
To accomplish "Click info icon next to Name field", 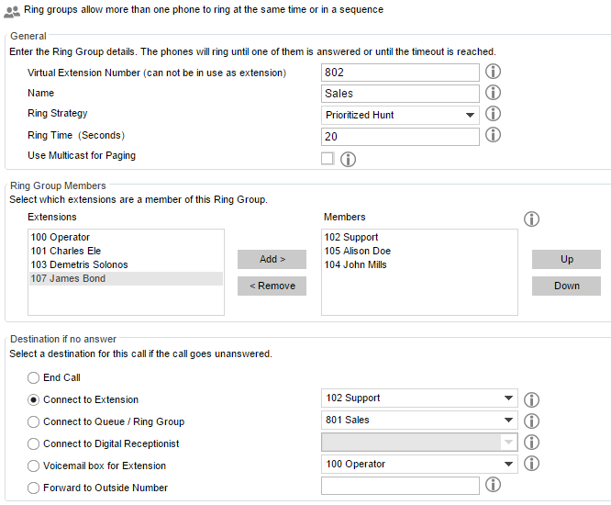I will [x=493, y=93].
